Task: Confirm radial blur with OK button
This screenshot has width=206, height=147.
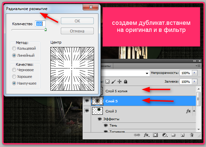Action: tap(77, 21)
